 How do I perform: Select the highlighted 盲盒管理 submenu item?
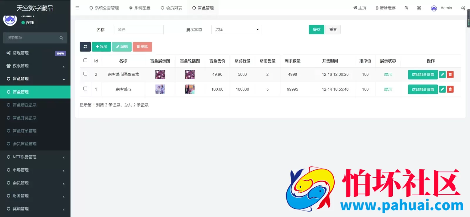point(35,92)
